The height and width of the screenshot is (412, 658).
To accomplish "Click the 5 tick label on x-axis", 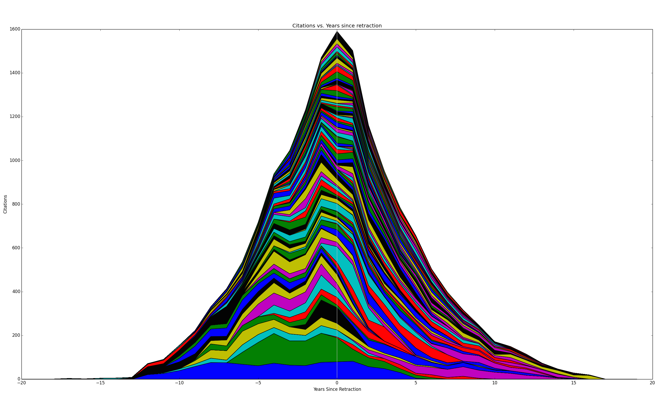I will tap(416, 383).
